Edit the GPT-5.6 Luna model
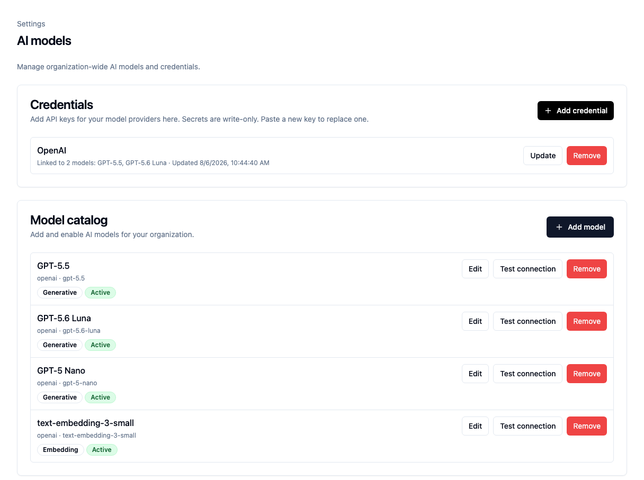Image resolution: width=644 pixels, height=480 pixels. pos(475,321)
